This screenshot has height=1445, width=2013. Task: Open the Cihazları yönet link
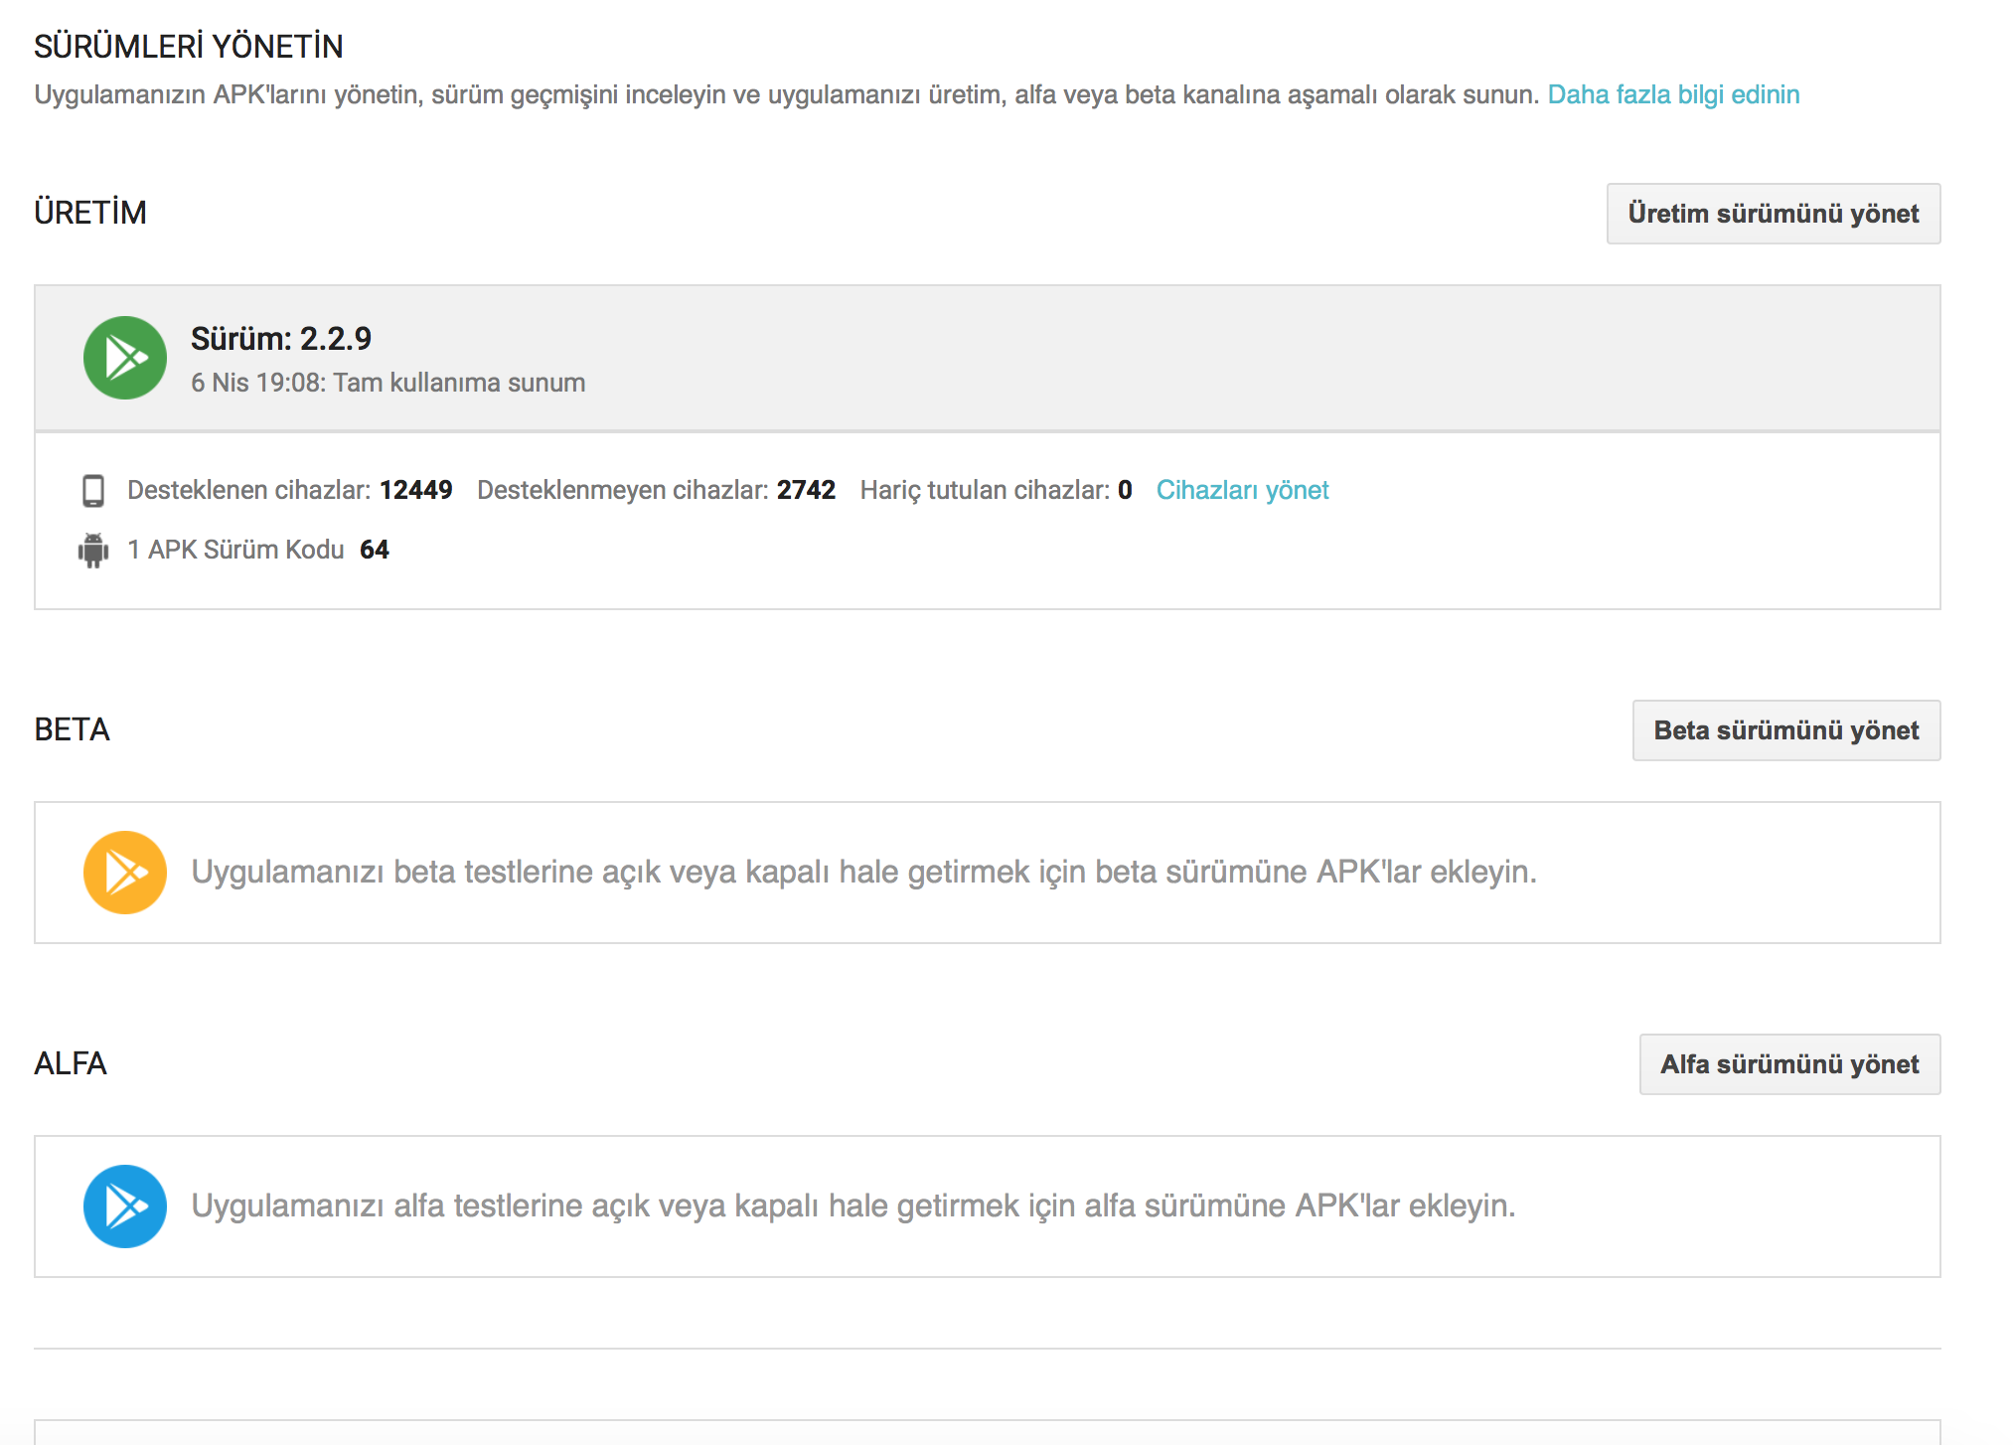click(1242, 490)
